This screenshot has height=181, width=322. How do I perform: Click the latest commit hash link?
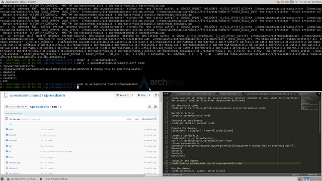coord(147,119)
